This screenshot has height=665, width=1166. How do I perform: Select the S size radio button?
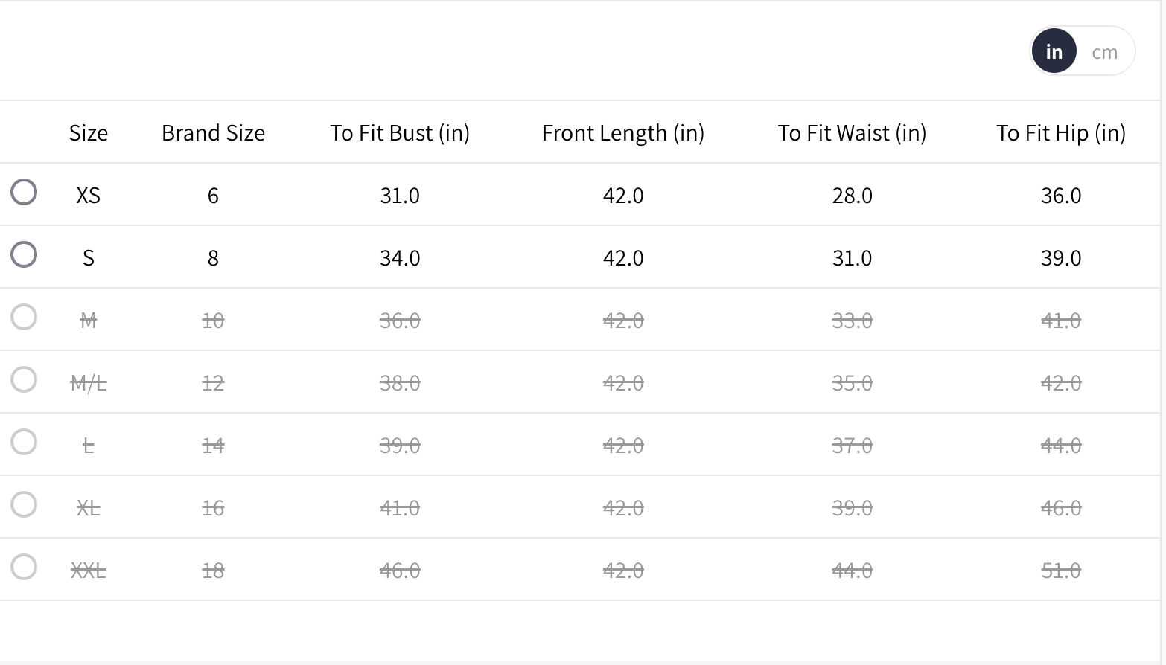point(24,254)
